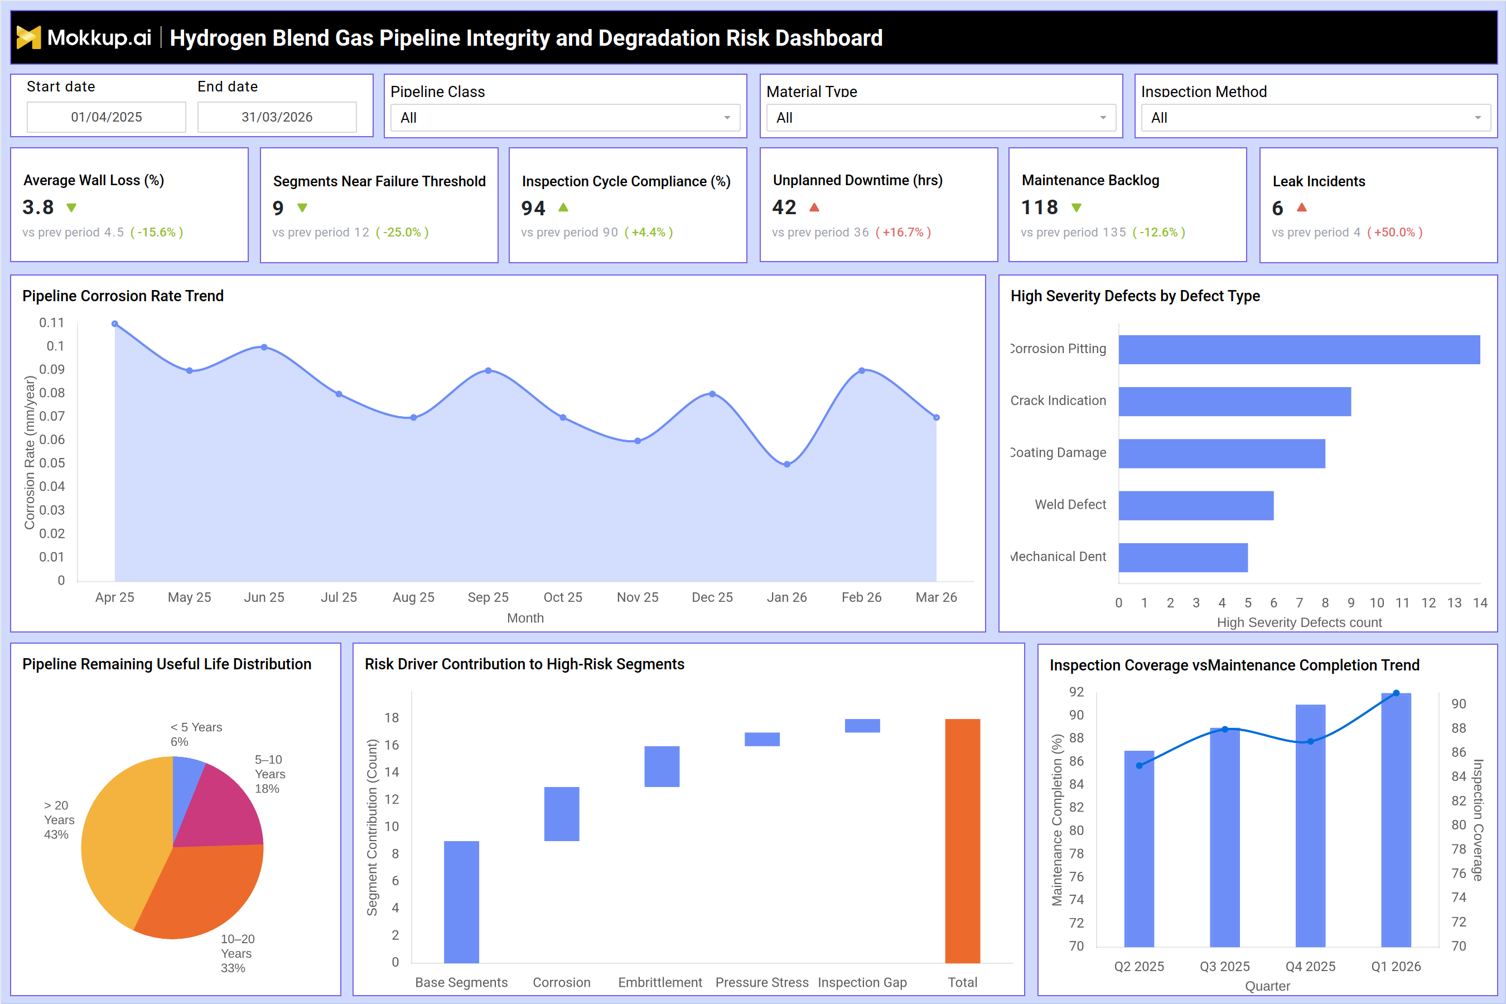Click the Mar 26 corrosion data point
The height and width of the screenshot is (1004, 1506).
click(936, 417)
